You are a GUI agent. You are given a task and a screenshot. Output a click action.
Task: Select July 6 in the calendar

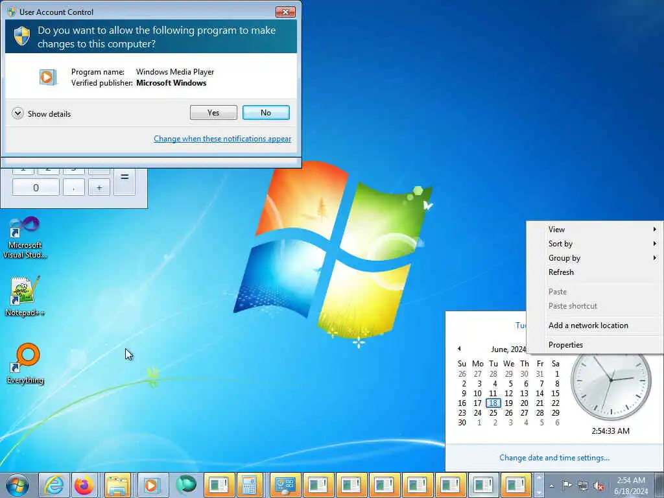click(x=557, y=423)
